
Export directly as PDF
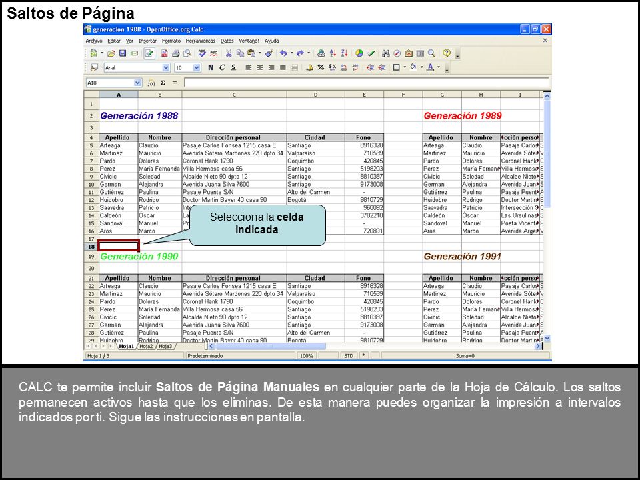165,53
